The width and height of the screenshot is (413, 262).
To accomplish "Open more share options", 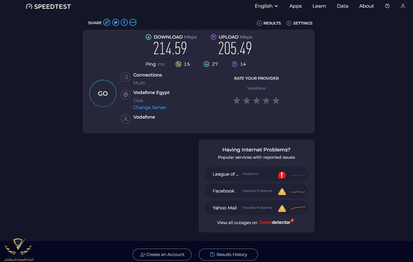I will click(133, 23).
